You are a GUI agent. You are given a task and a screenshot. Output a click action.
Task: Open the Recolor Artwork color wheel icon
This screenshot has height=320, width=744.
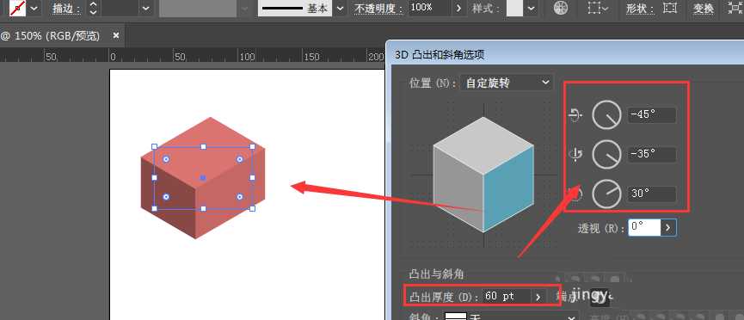562,9
